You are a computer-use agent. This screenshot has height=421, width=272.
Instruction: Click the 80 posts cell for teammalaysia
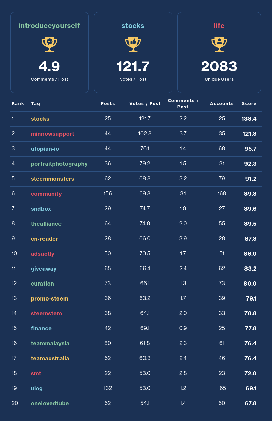click(x=108, y=343)
